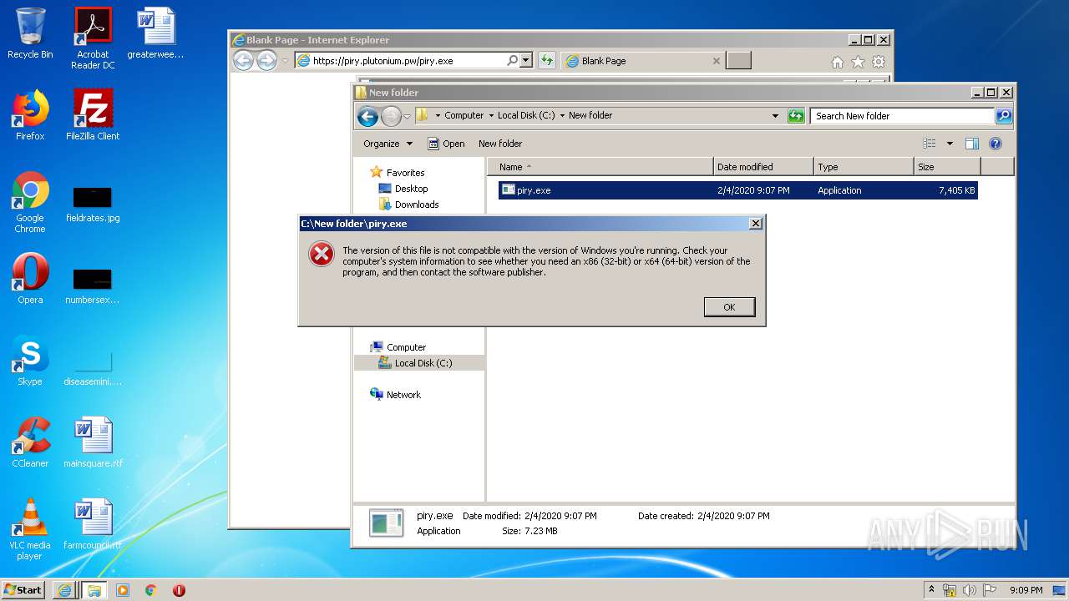
Task: Click the 7,405 KB size cell
Action: pyautogui.click(x=956, y=190)
